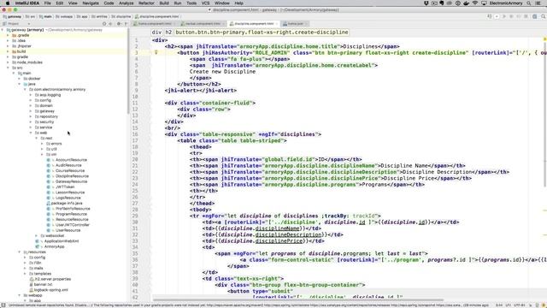Click the scroll-from-source target icon in the Project panel
Screen dimensions: 547x308
coord(104,24)
